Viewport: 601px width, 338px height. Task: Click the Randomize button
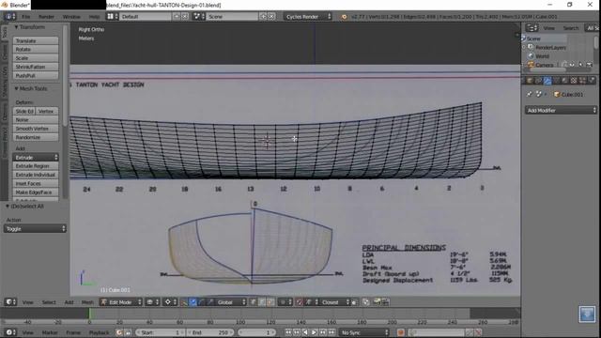(x=36, y=138)
